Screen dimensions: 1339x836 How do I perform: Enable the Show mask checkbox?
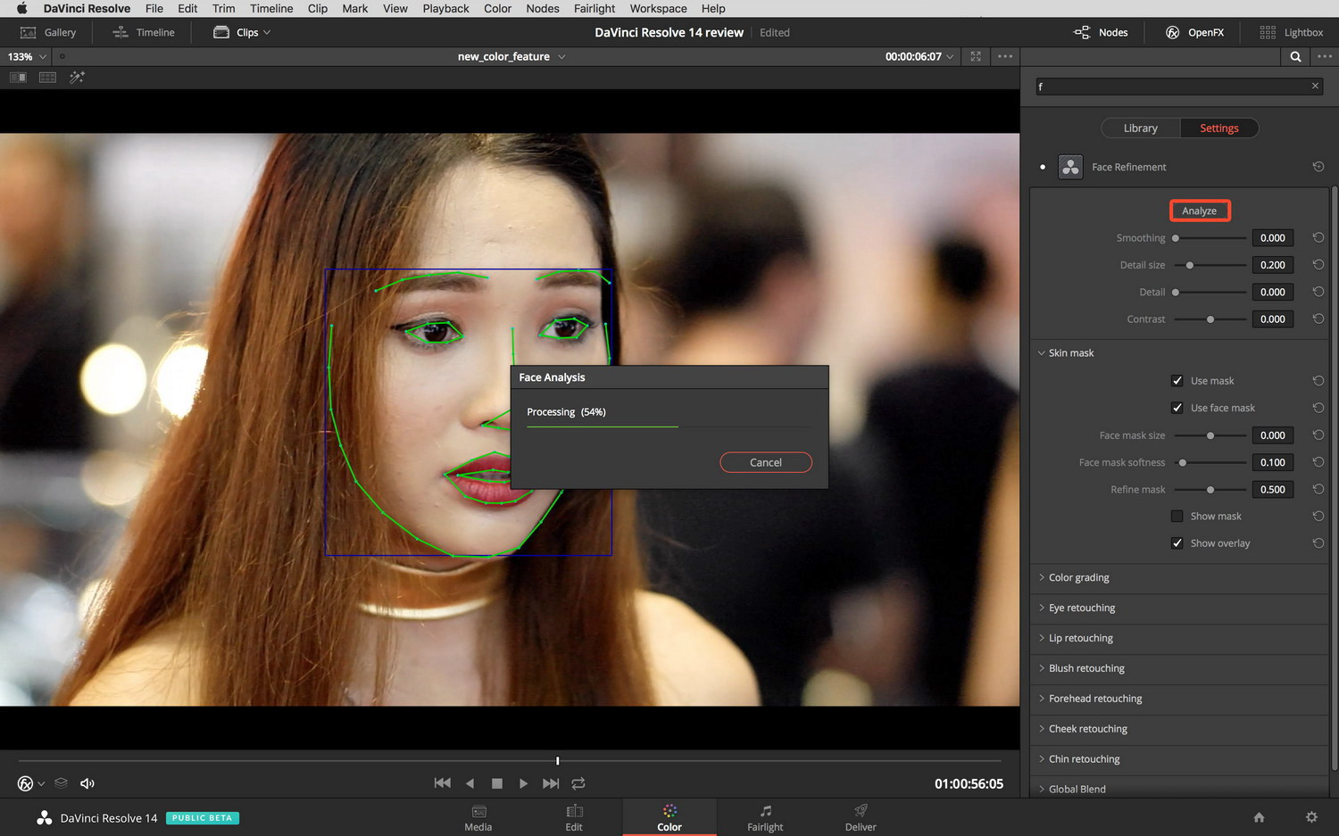tap(1177, 516)
